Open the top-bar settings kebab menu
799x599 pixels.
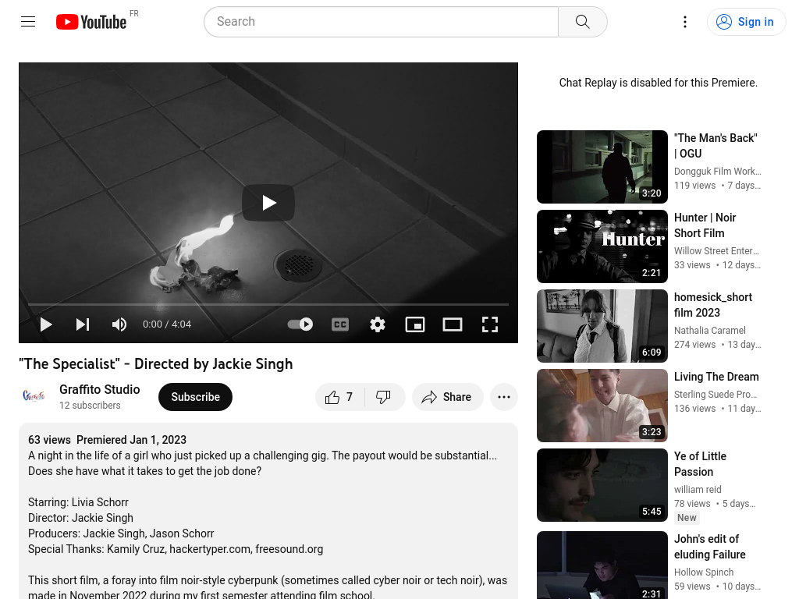[x=685, y=21]
